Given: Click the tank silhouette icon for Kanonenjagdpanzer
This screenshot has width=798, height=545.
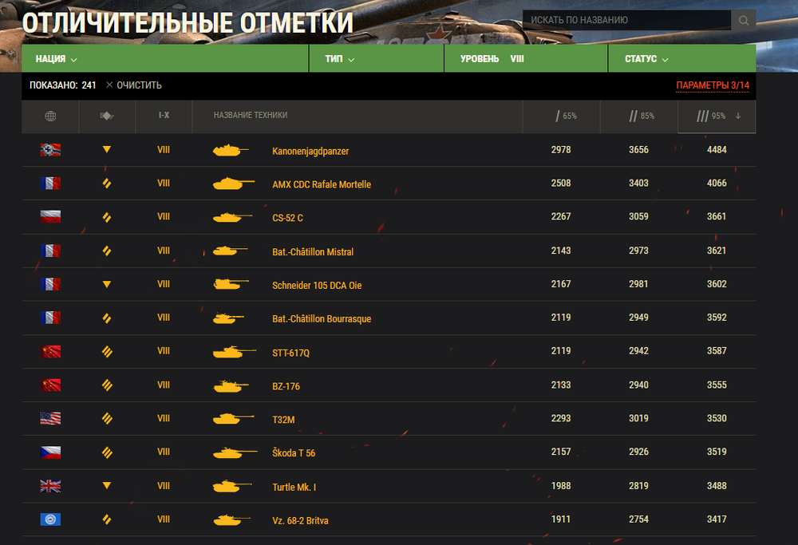Looking at the screenshot, I should click(231, 150).
